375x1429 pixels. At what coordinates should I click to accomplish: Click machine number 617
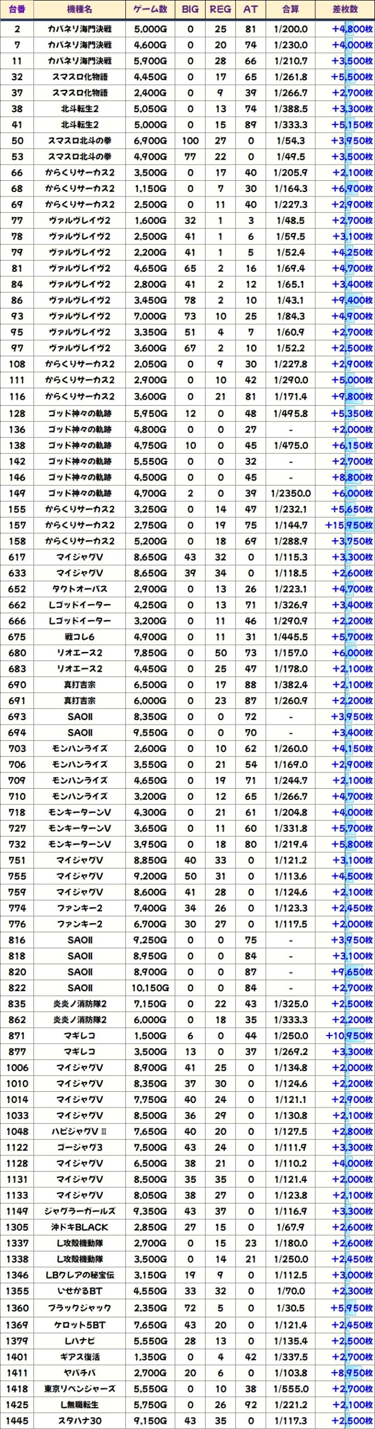17,557
